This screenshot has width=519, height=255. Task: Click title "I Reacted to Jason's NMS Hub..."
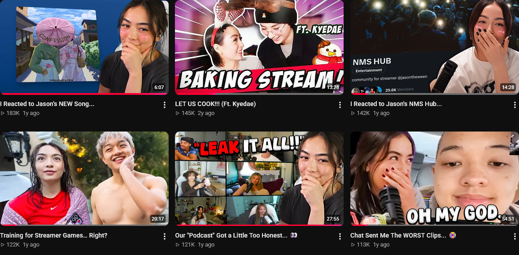point(396,104)
